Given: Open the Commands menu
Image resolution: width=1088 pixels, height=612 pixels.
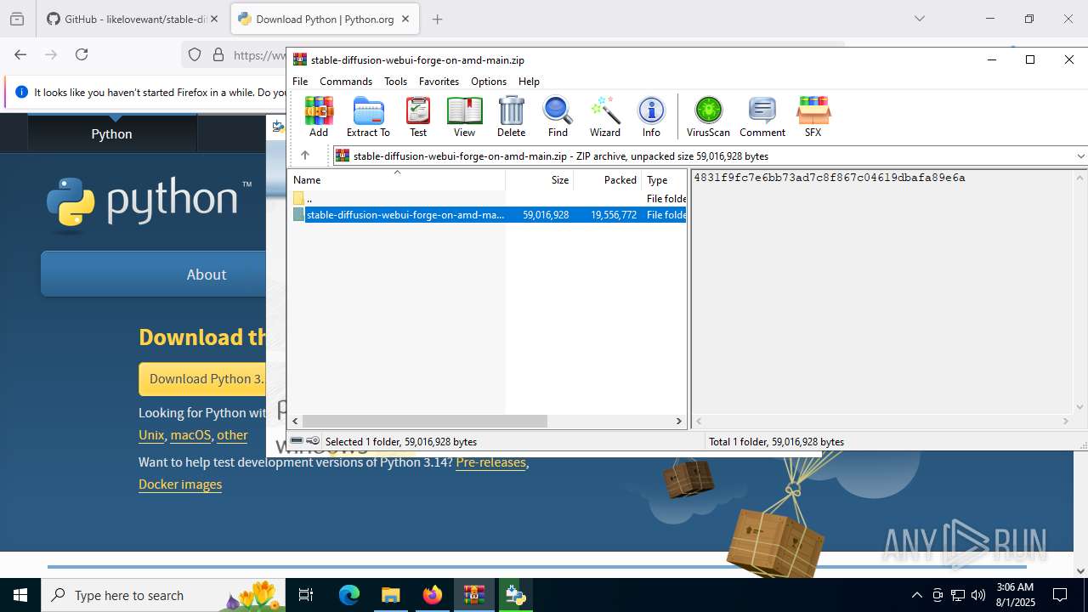Looking at the screenshot, I should pos(346,82).
